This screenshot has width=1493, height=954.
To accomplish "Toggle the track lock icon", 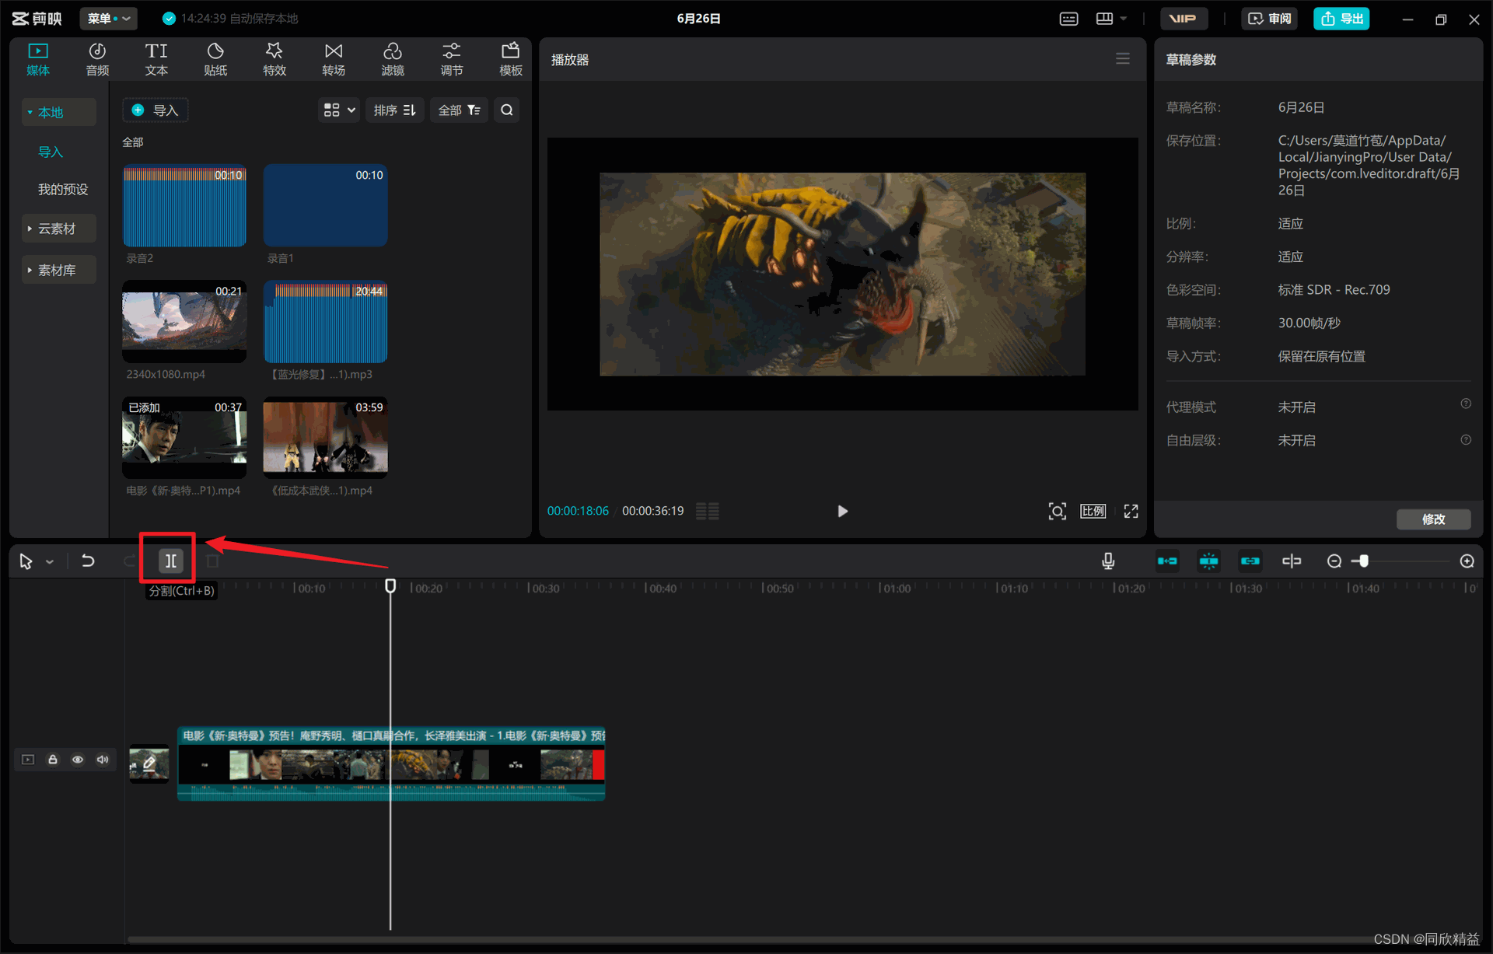I will (53, 760).
